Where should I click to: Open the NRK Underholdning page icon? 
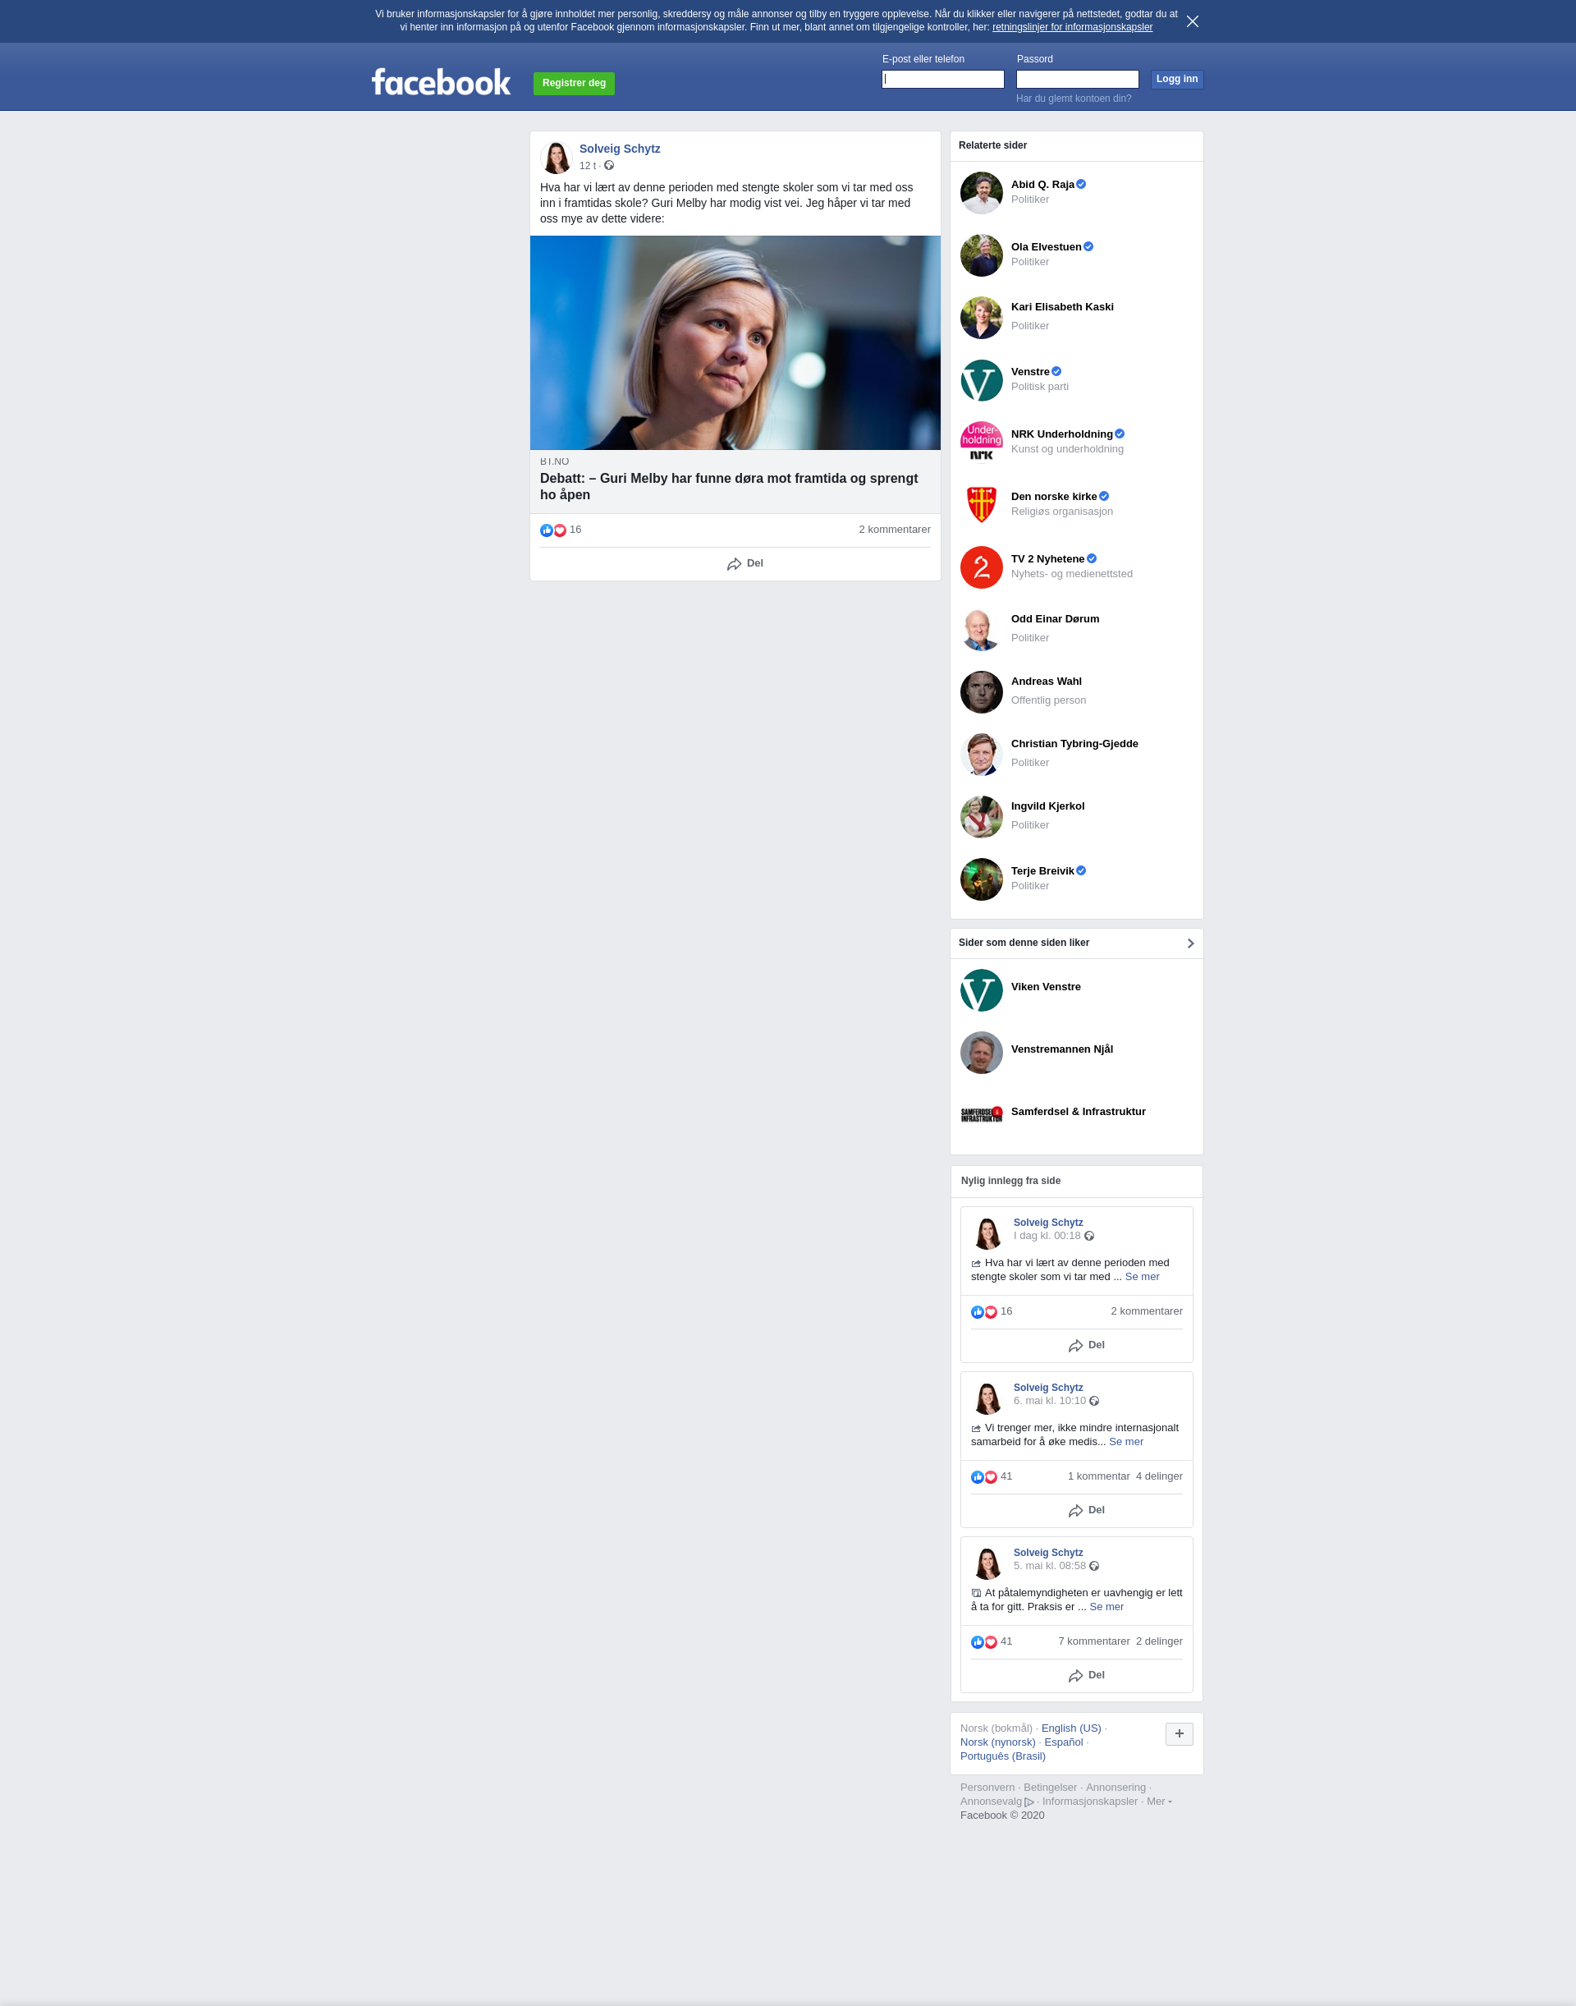[x=981, y=443]
